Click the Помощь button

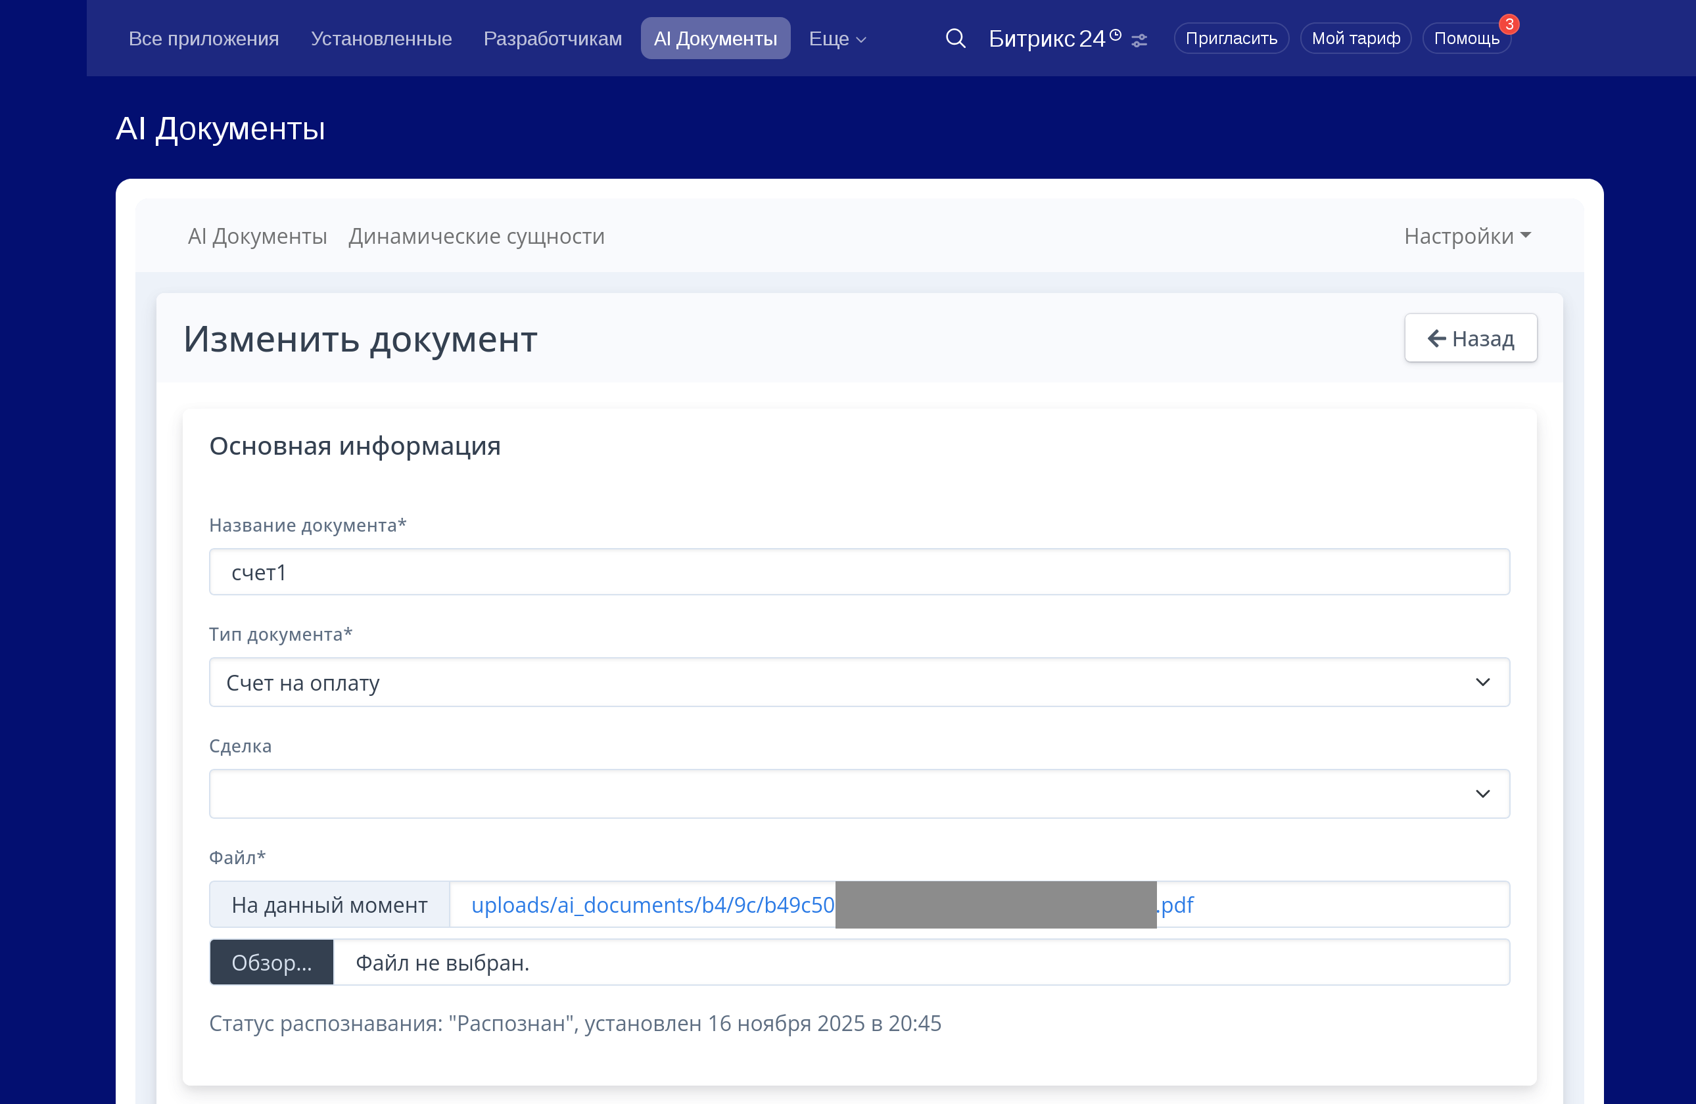(1466, 39)
